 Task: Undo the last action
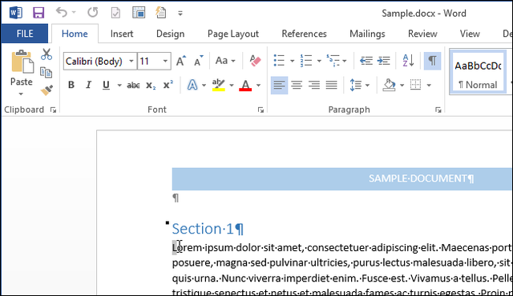tap(61, 13)
